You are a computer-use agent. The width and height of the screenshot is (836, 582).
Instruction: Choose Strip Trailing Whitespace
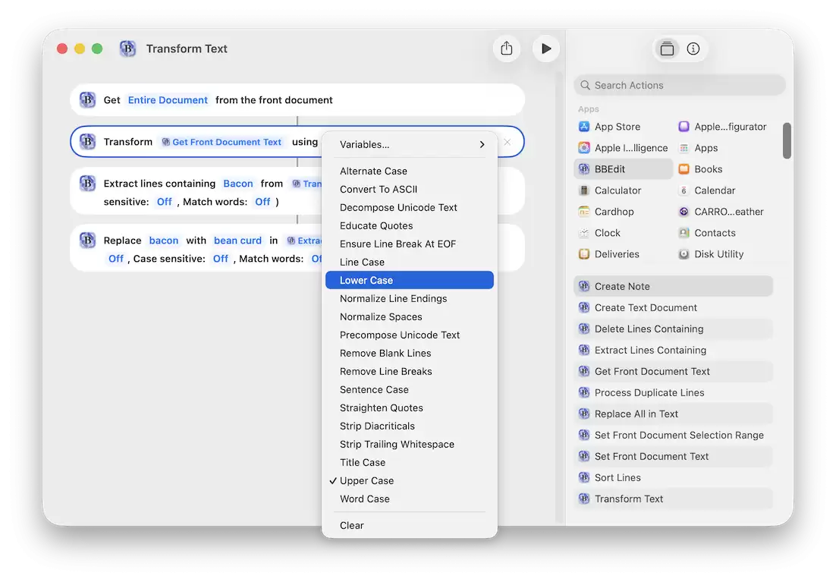410,445
